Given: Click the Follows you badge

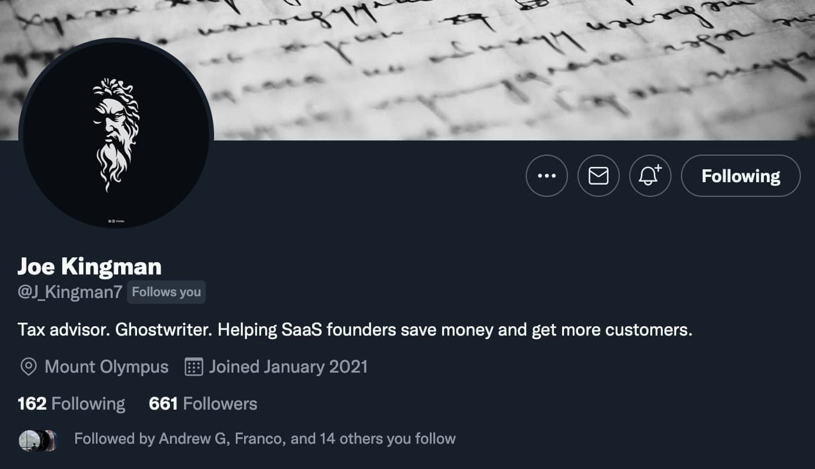Looking at the screenshot, I should tap(166, 292).
